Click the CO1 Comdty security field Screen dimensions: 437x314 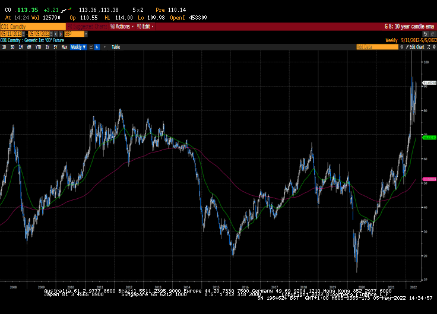(33, 27)
